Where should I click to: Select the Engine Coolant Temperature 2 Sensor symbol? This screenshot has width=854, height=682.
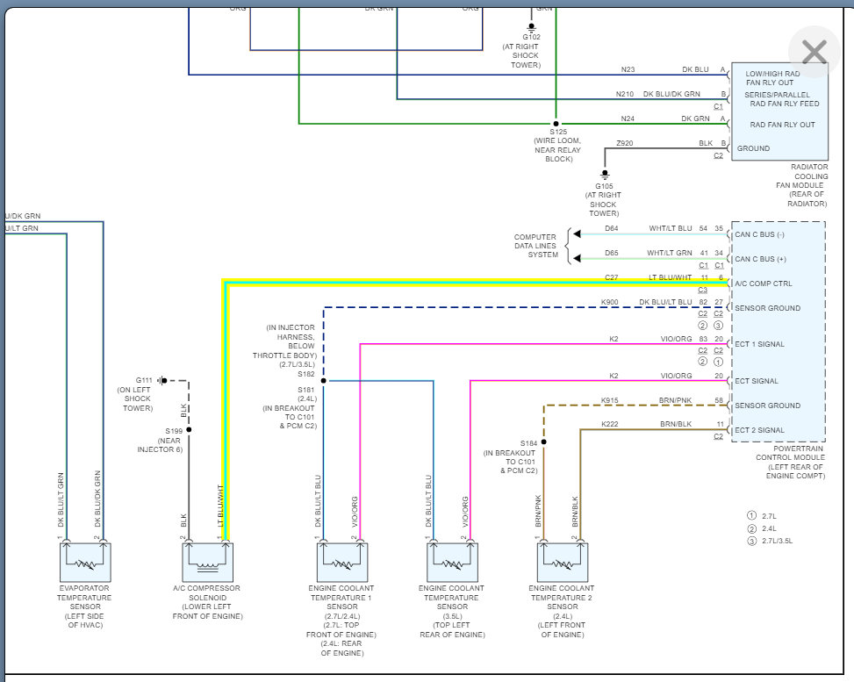(x=563, y=563)
